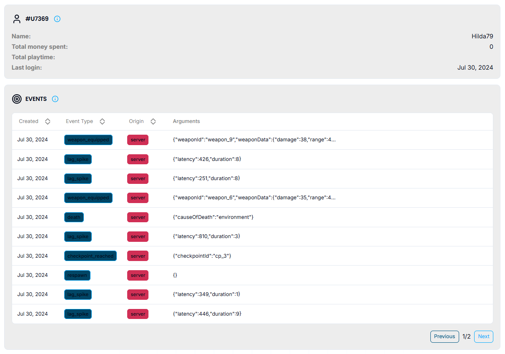Click the Arguments column header
The height and width of the screenshot is (354, 505).
pyautogui.click(x=186, y=121)
